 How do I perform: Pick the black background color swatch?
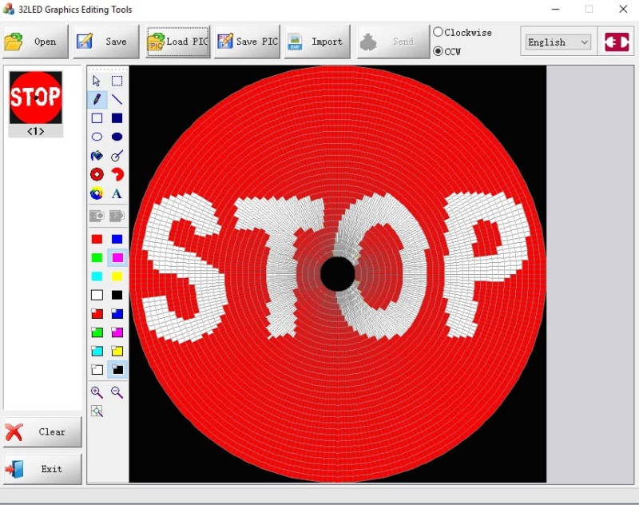(x=117, y=370)
